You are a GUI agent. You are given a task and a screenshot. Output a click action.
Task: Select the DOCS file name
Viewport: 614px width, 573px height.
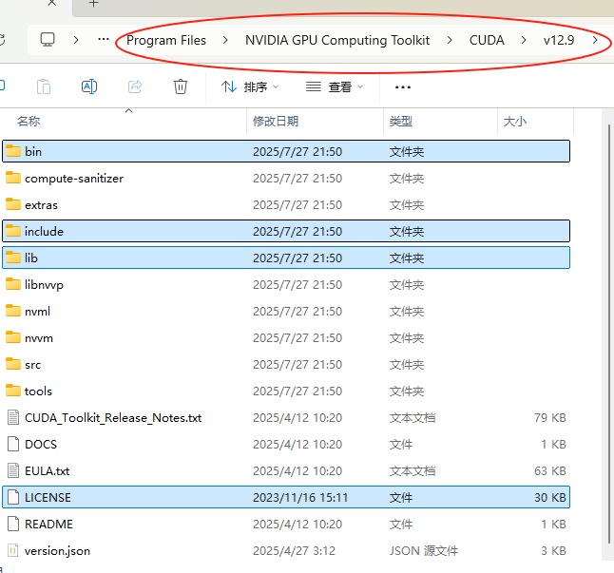(x=41, y=444)
